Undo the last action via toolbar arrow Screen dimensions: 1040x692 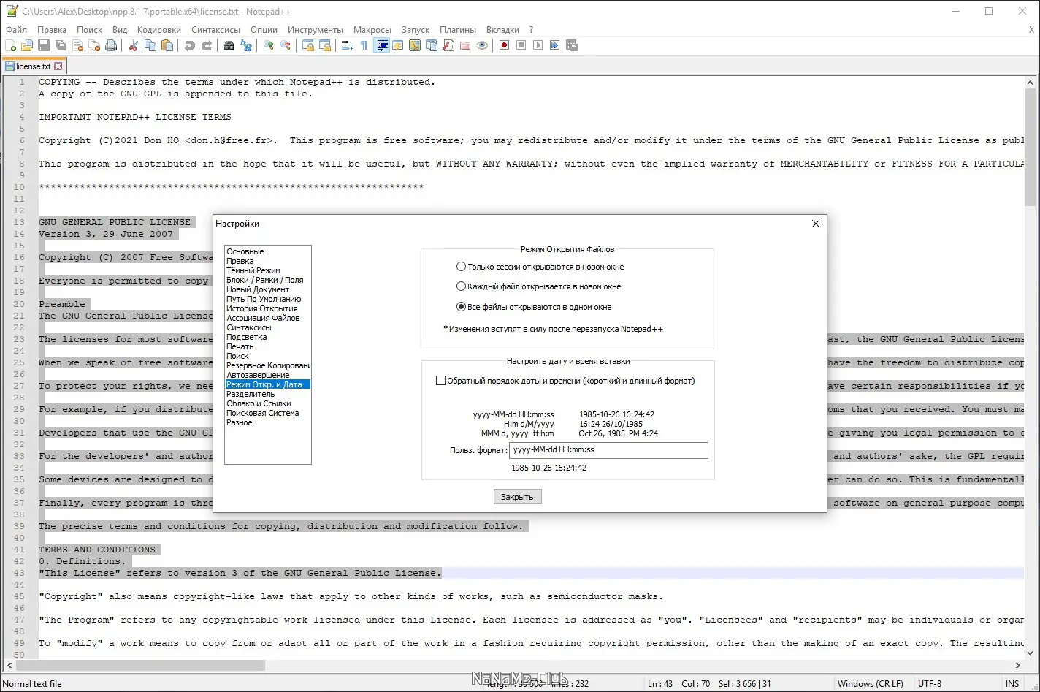[x=190, y=45]
